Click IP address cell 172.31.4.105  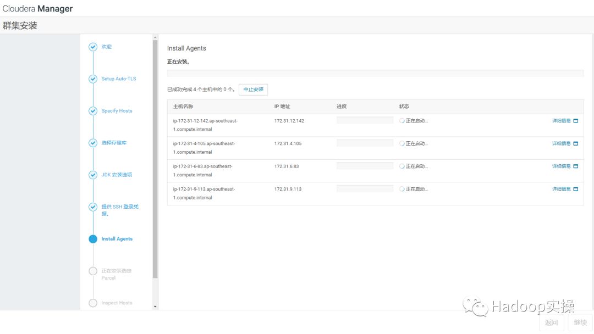tap(288, 143)
